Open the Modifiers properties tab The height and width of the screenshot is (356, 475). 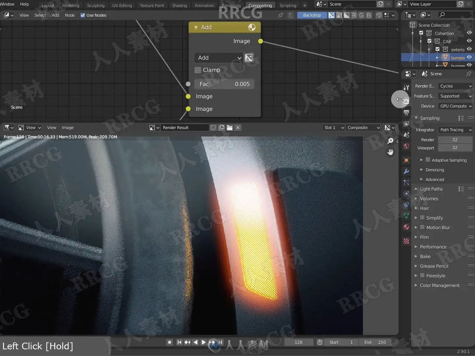(406, 171)
